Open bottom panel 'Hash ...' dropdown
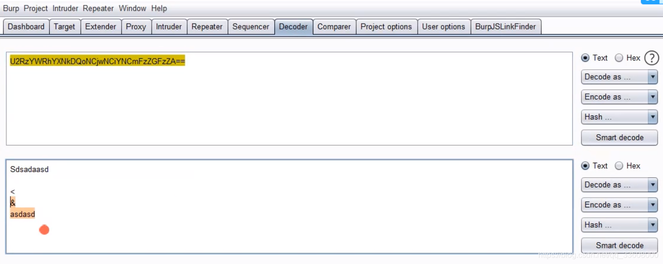663x264 pixels. tap(620, 225)
